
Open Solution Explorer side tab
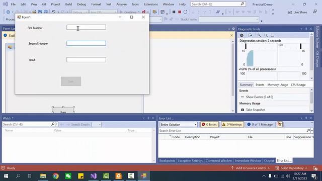point(317,37)
